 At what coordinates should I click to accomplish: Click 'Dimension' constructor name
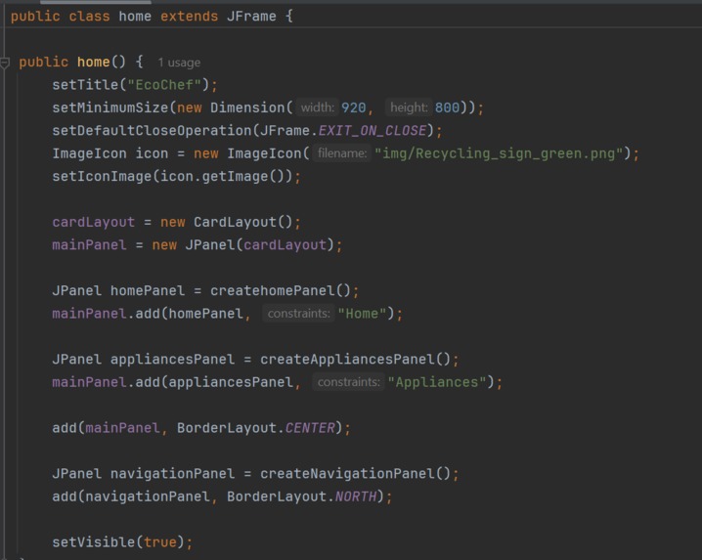coord(247,108)
